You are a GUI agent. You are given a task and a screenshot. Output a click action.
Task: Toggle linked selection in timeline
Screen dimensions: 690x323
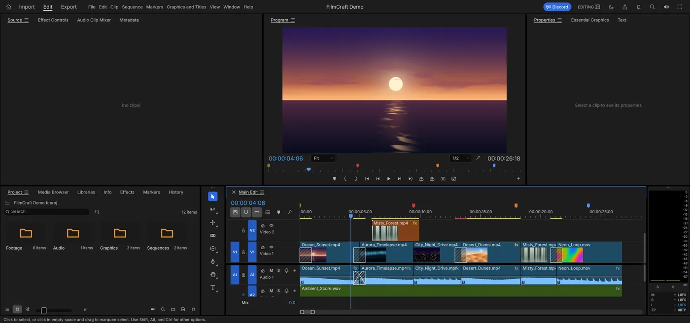coord(257,212)
